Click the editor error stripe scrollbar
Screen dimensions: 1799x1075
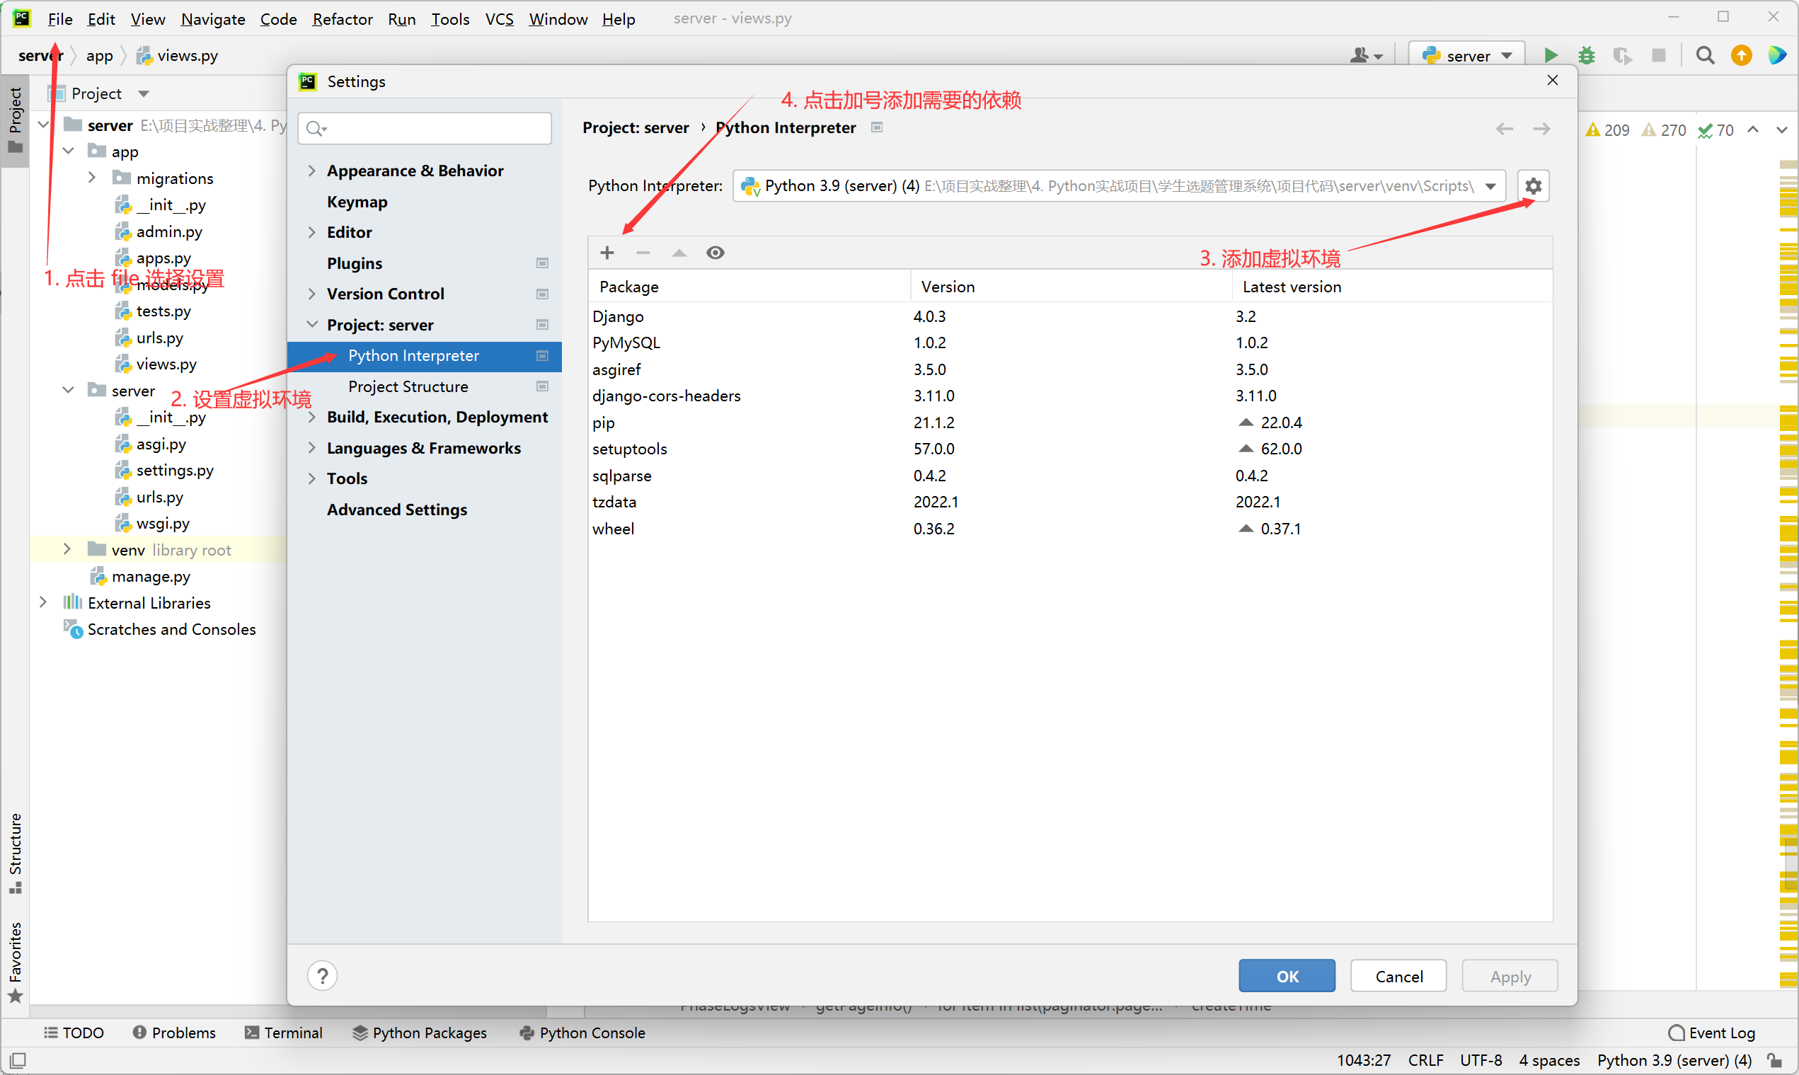(x=1788, y=507)
